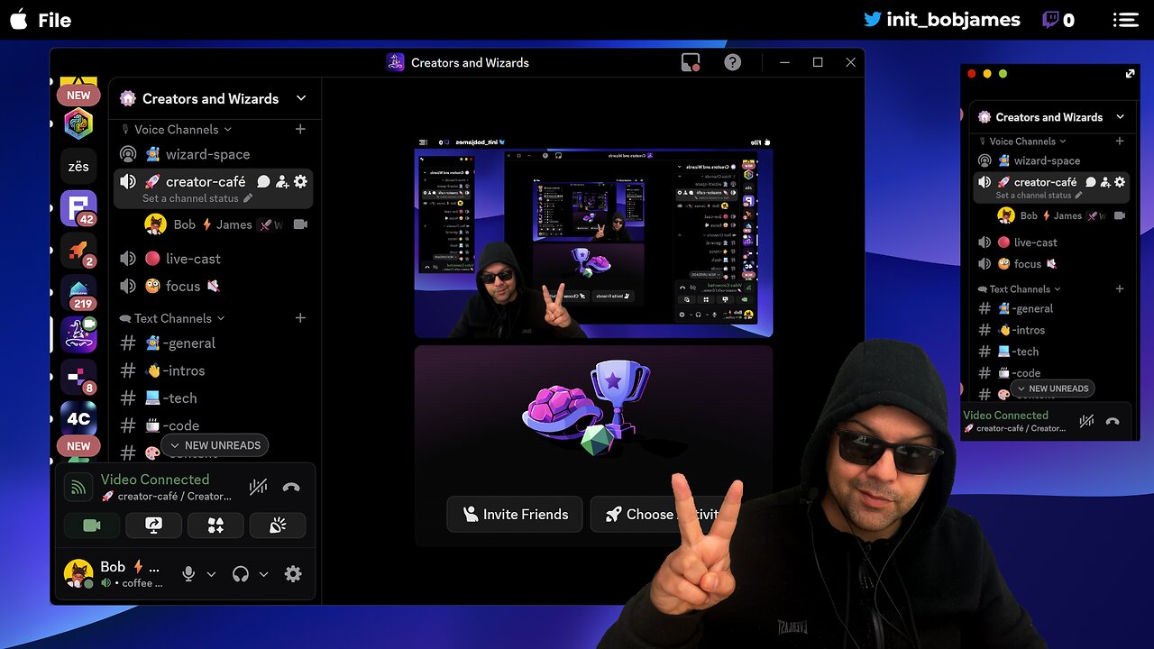1154x649 pixels.
Task: Open the server with 8 badge
Action: click(x=78, y=377)
